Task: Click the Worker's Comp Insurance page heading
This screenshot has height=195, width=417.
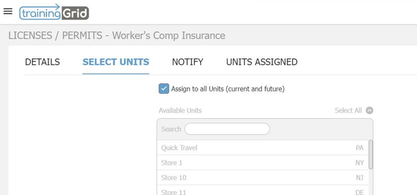Action: coord(117,35)
